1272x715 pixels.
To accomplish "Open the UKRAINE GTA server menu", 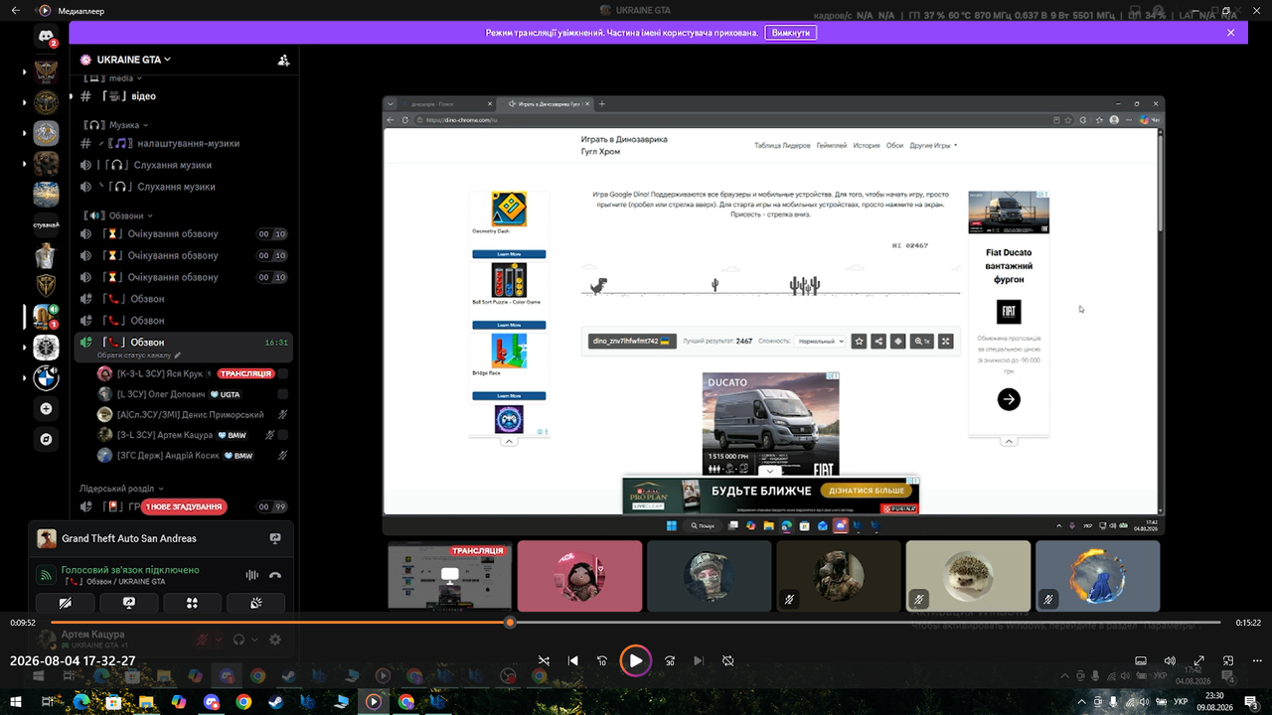I will point(133,60).
